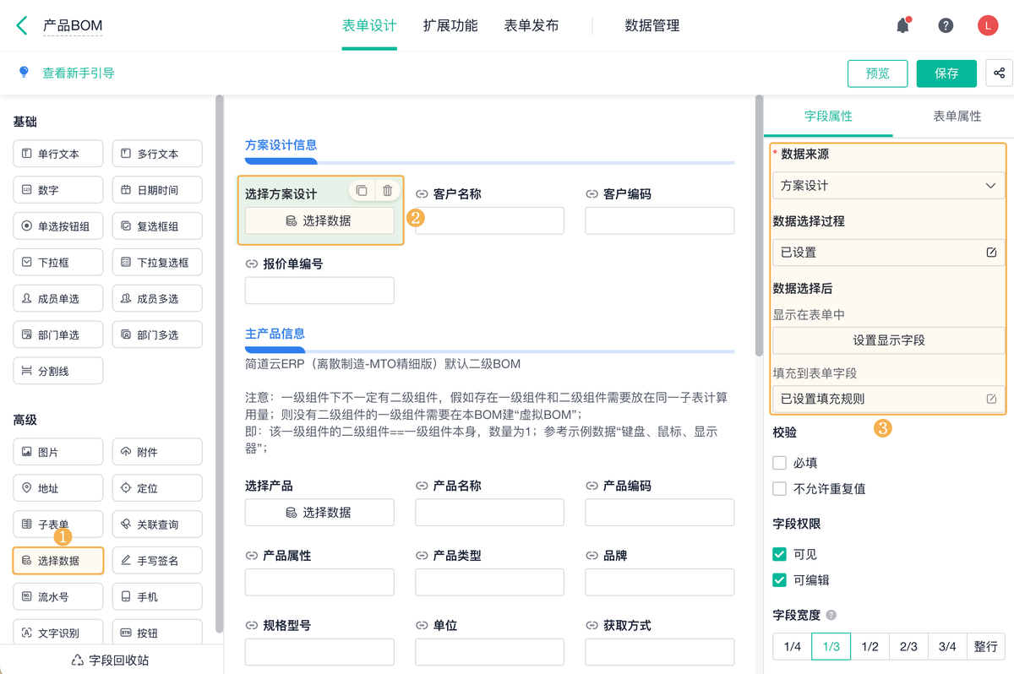This screenshot has width=1014, height=674.
Task: Add an 图片 field from the sidebar
Action: [x=57, y=451]
